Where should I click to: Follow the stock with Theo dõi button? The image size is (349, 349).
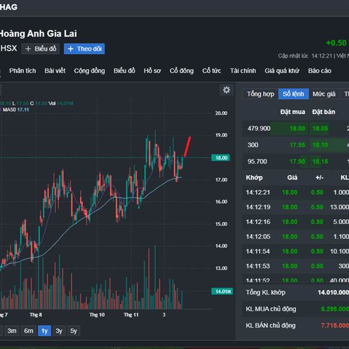84,49
